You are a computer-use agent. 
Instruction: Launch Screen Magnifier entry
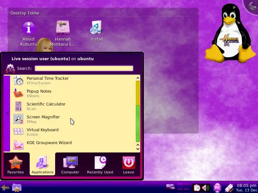click(x=73, y=119)
